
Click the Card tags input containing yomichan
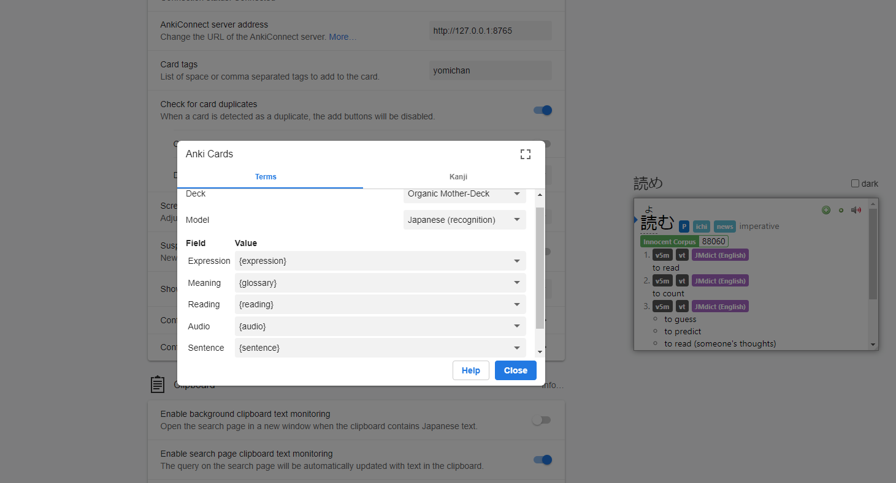pos(491,70)
